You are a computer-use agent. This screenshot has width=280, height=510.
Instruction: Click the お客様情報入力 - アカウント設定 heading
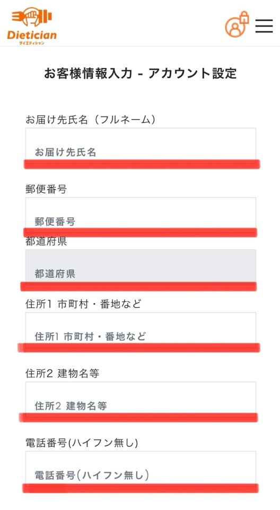pos(141,73)
